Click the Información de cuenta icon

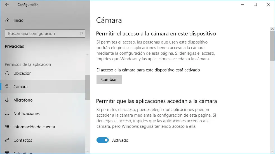[7, 127]
